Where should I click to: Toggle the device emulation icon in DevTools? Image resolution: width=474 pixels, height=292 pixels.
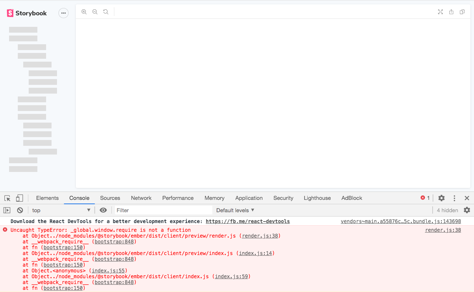19,198
